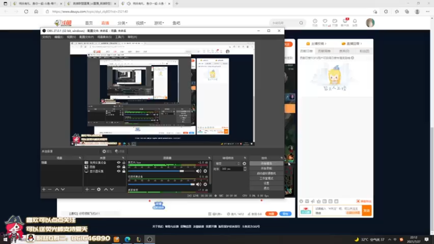Open Douyu user avatar in header
The height and width of the screenshot is (244, 434).
click(x=370, y=23)
